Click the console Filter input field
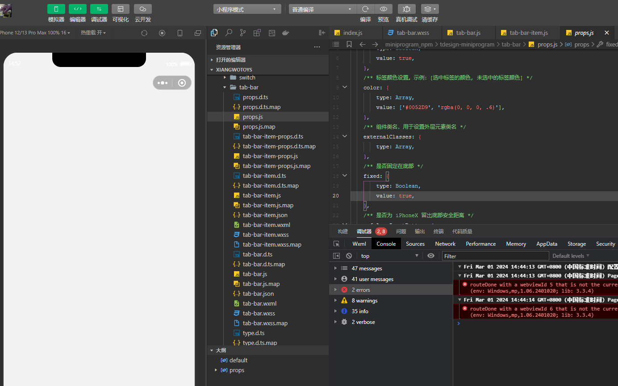 pos(495,256)
